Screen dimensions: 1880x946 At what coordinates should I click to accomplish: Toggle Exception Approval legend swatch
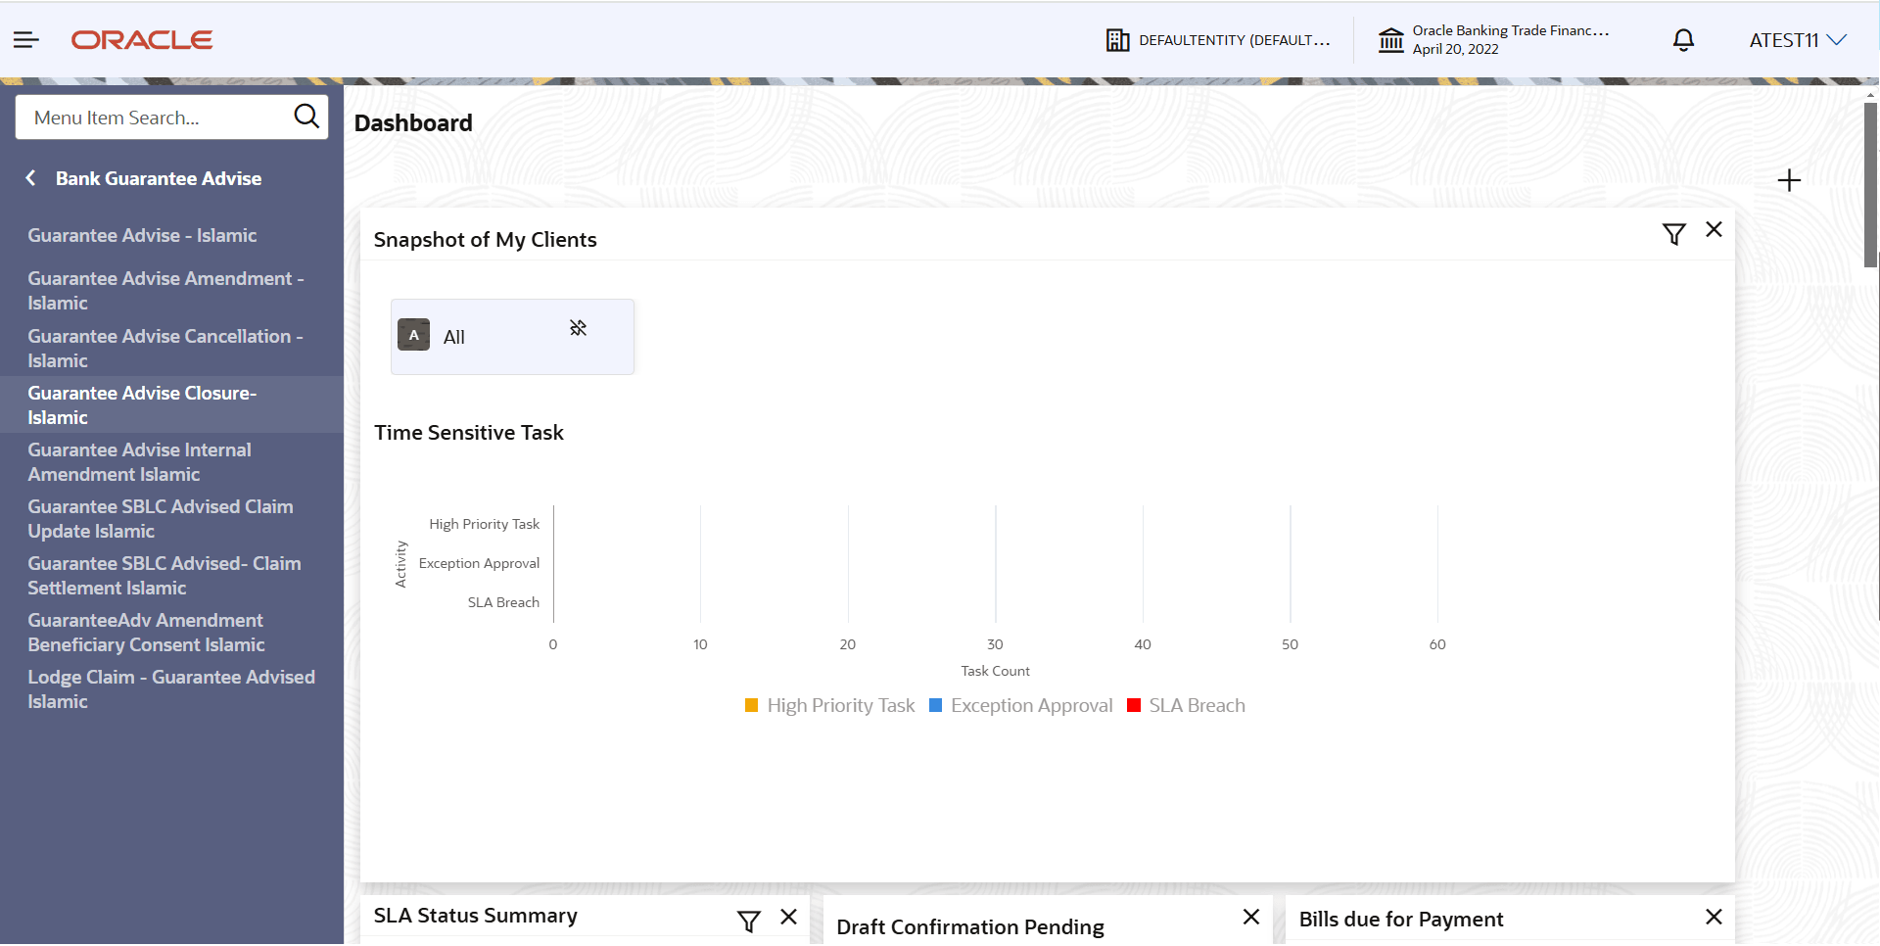(x=935, y=705)
